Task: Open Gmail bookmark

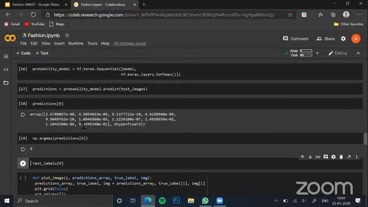Action: tap(12, 24)
